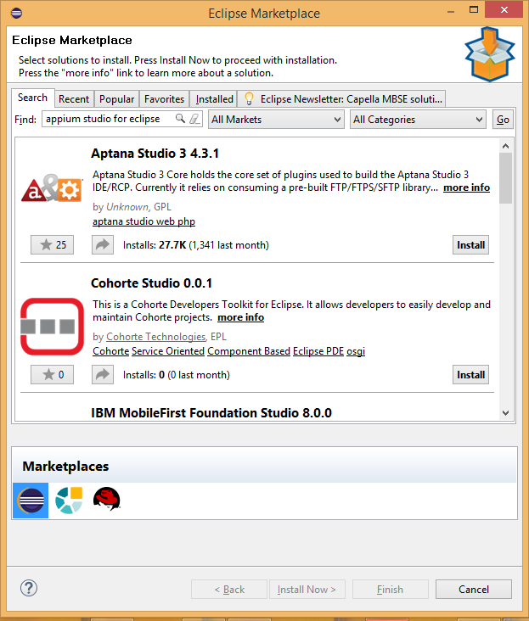Click the lightbulb icon on newsletter tab
This screenshot has height=621, width=529.
(x=249, y=98)
